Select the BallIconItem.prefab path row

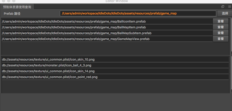click(107, 21)
